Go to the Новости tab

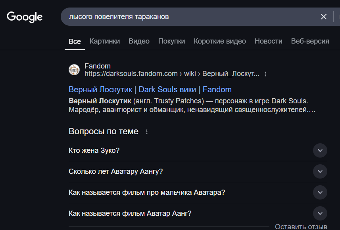point(269,41)
